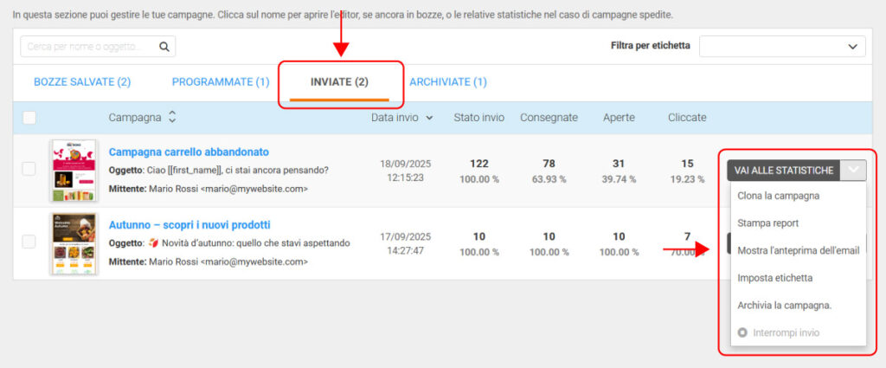886x368 pixels.
Task: Select Stampa report menu option
Action: (767, 223)
